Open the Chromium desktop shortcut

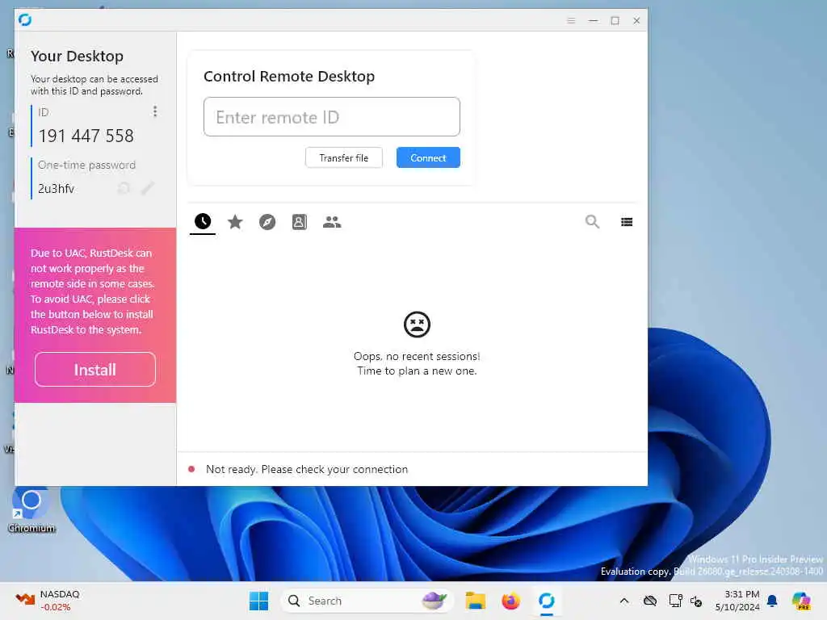[x=31, y=510]
